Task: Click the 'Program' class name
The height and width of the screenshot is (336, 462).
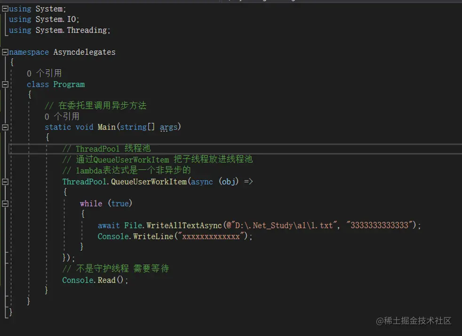Action: (x=69, y=85)
